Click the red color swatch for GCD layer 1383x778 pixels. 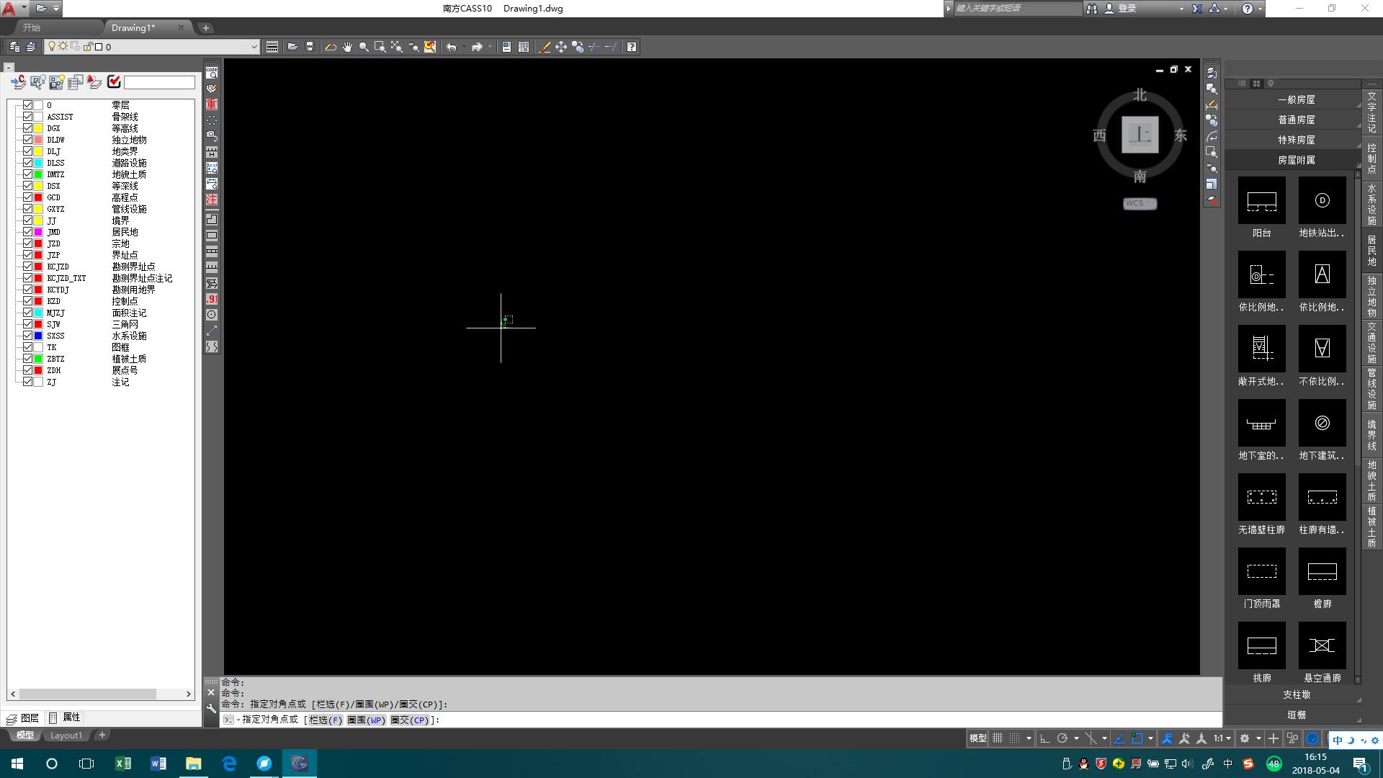point(38,197)
